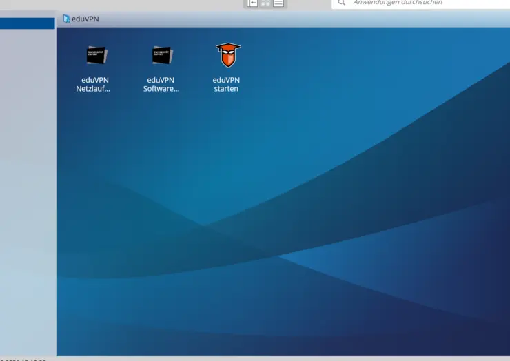Screen dimensions: 510x361
Task: Select the eduVPN Netzlauf... shortcut icon
Action: pos(95,55)
